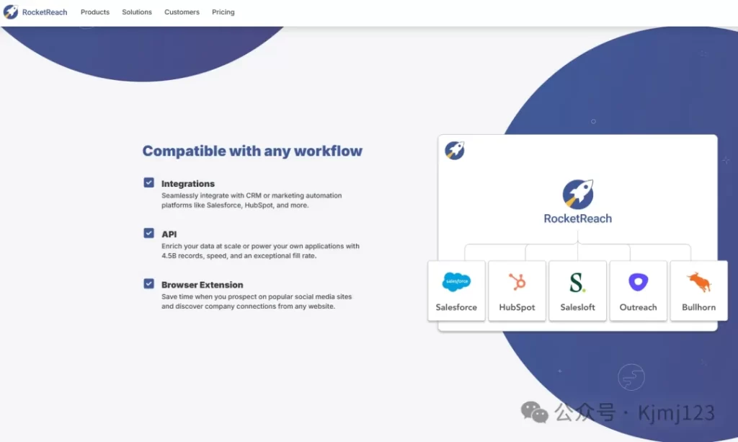The width and height of the screenshot is (738, 442).
Task: Click the large RocketReach rocket logo in diagram
Action: (578, 194)
